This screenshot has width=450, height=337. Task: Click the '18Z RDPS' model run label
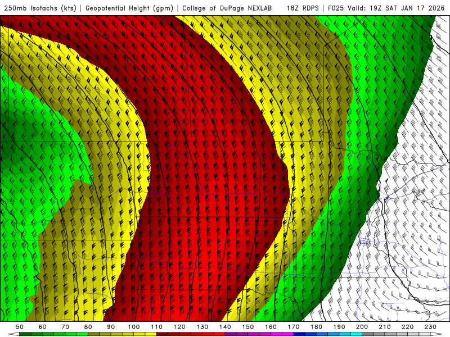coord(303,8)
